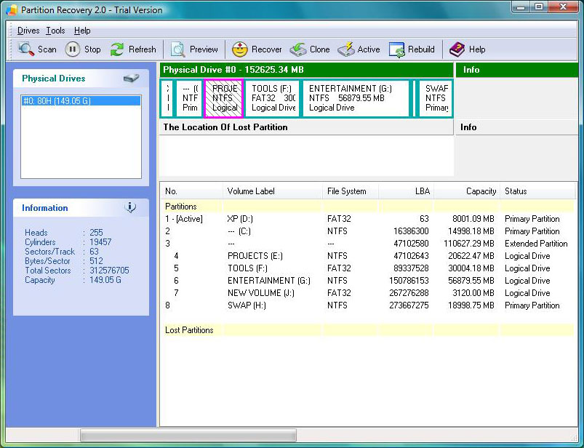Image resolution: width=584 pixels, height=448 pixels.
Task: Open the Help menu in menu bar
Action: [82, 31]
